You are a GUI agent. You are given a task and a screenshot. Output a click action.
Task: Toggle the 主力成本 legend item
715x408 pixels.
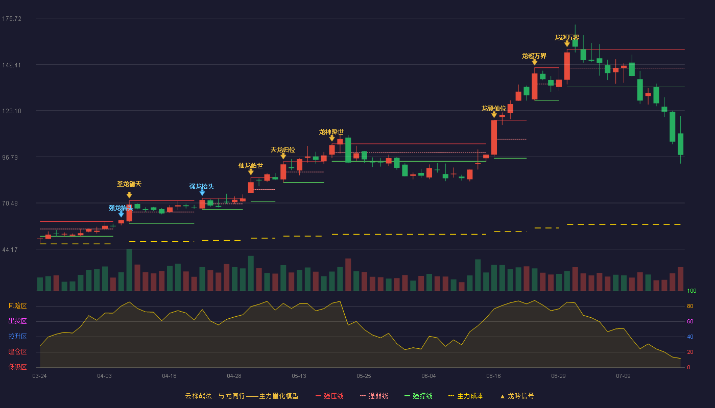click(465, 396)
